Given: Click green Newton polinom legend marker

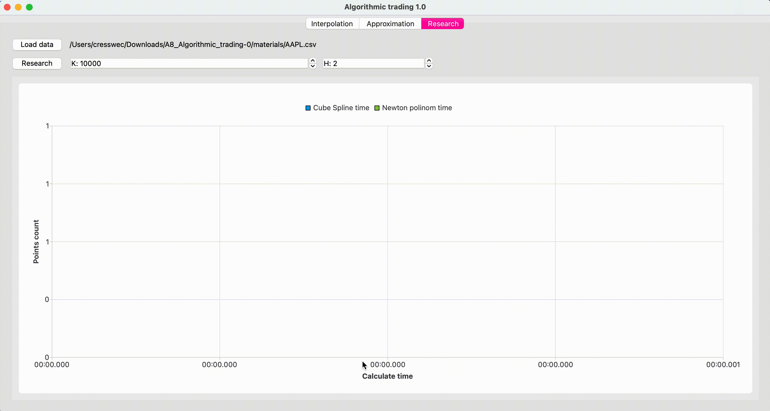Looking at the screenshot, I should (x=377, y=108).
